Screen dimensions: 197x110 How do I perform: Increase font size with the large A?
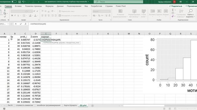point(34,11)
